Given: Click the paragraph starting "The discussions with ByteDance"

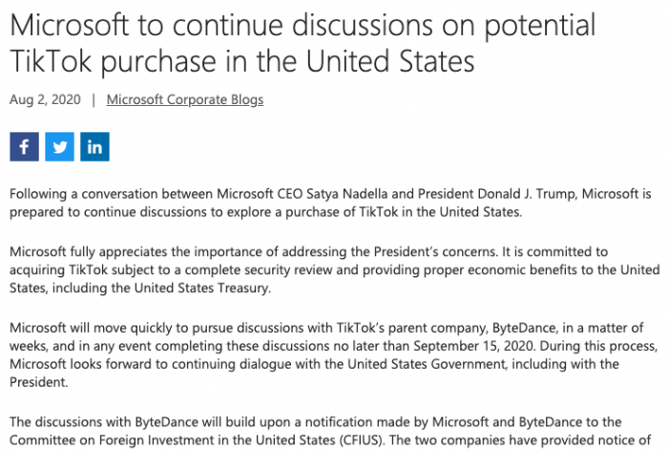Looking at the screenshot, I should (324, 432).
